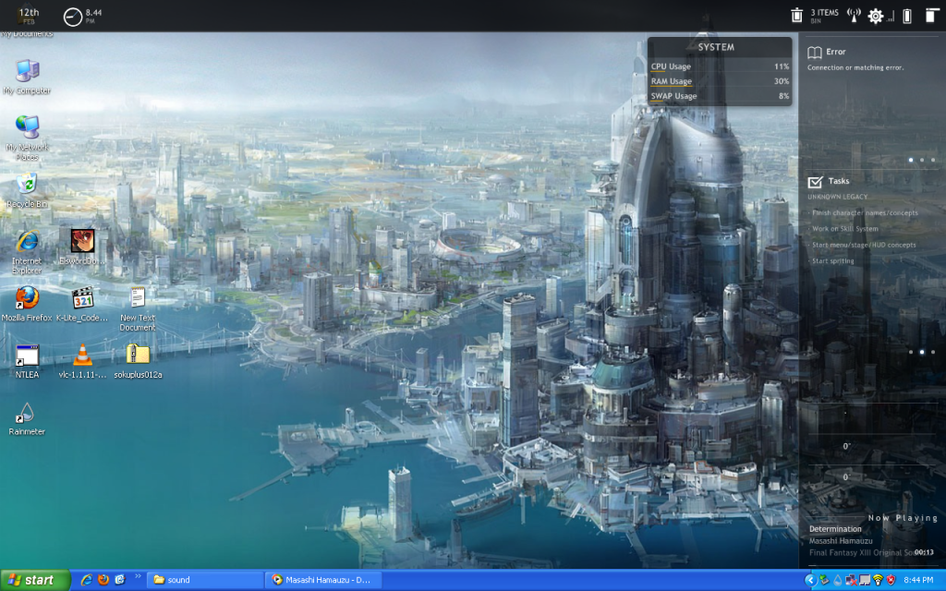Open the Recycle Bin desktop icon
The height and width of the screenshot is (591, 946).
[27, 190]
